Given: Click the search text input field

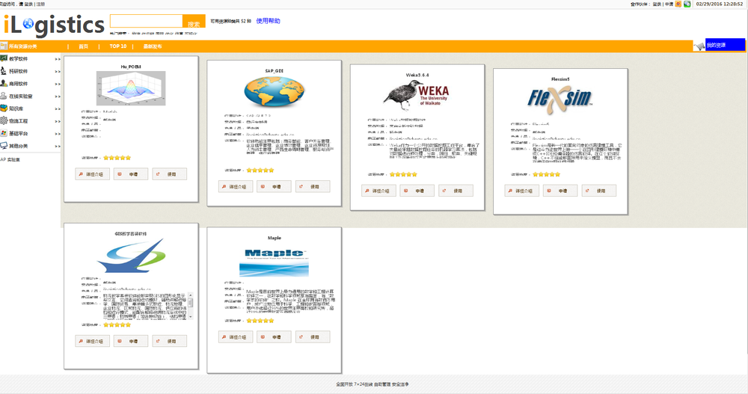Looking at the screenshot, I should 146,21.
